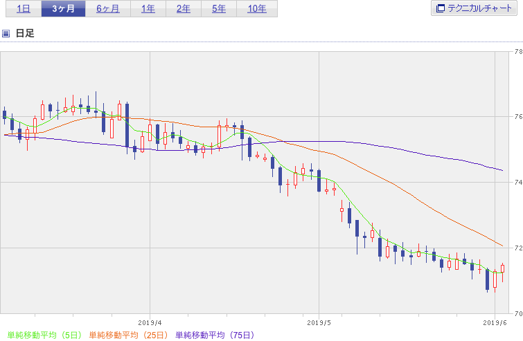Select the 10年 period tab
523x341 pixels.
click(x=257, y=9)
